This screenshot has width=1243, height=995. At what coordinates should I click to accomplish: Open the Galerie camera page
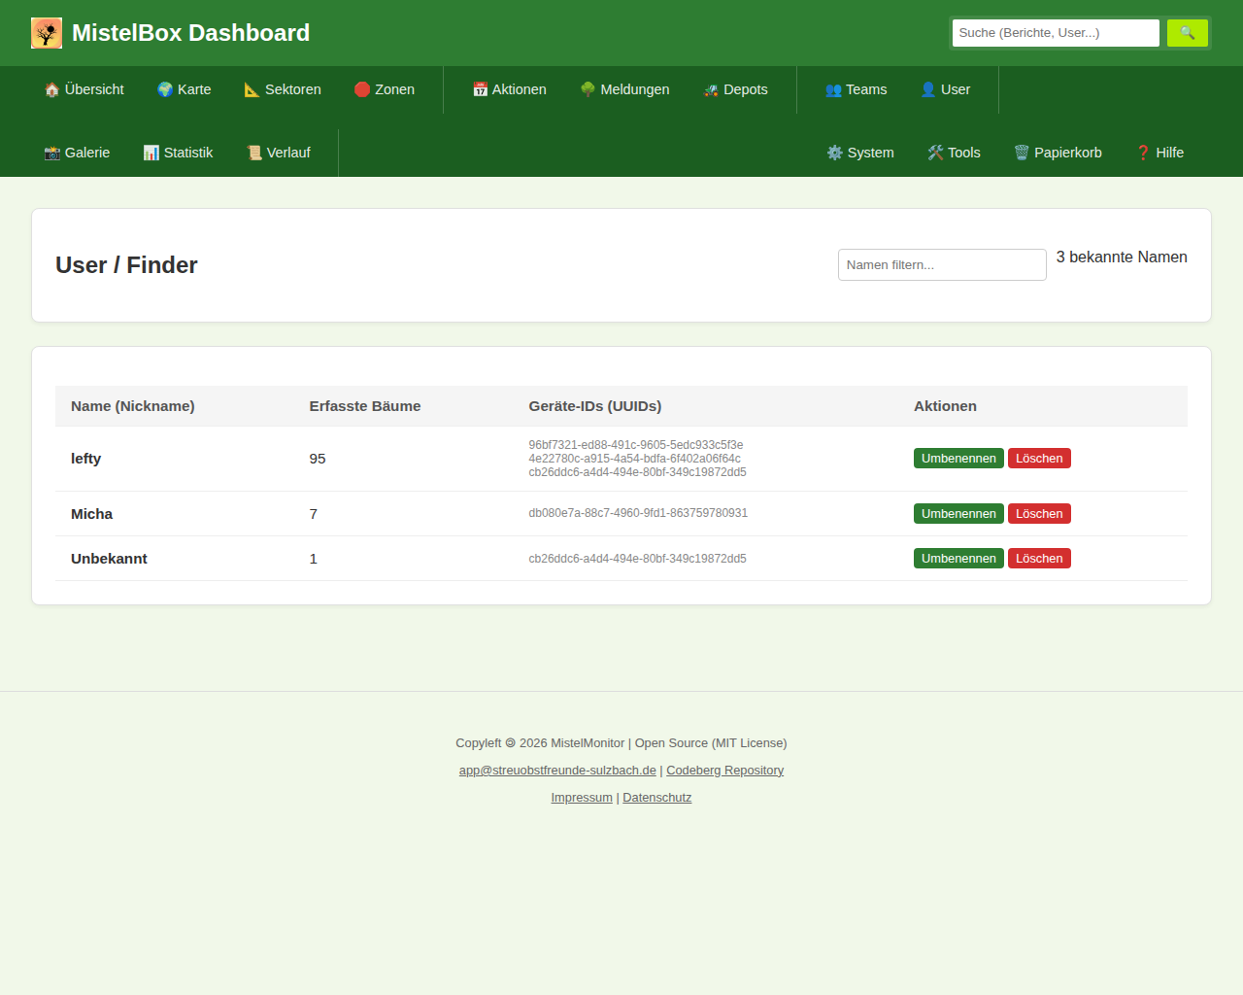(78, 153)
